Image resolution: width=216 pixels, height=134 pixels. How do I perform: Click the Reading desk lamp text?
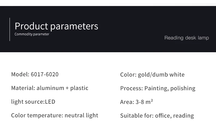click(x=187, y=38)
